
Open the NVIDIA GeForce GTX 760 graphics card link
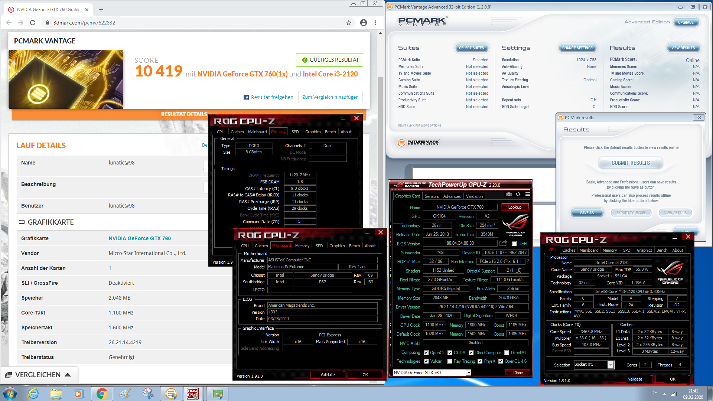coord(140,238)
